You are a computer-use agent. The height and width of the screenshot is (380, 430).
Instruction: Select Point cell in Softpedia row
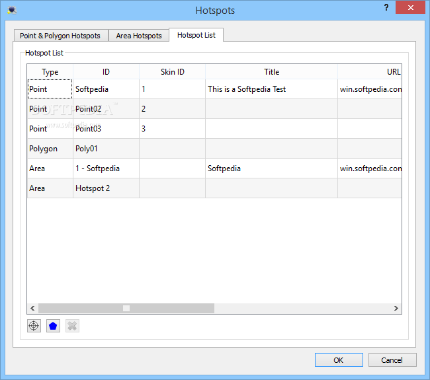tap(50, 89)
